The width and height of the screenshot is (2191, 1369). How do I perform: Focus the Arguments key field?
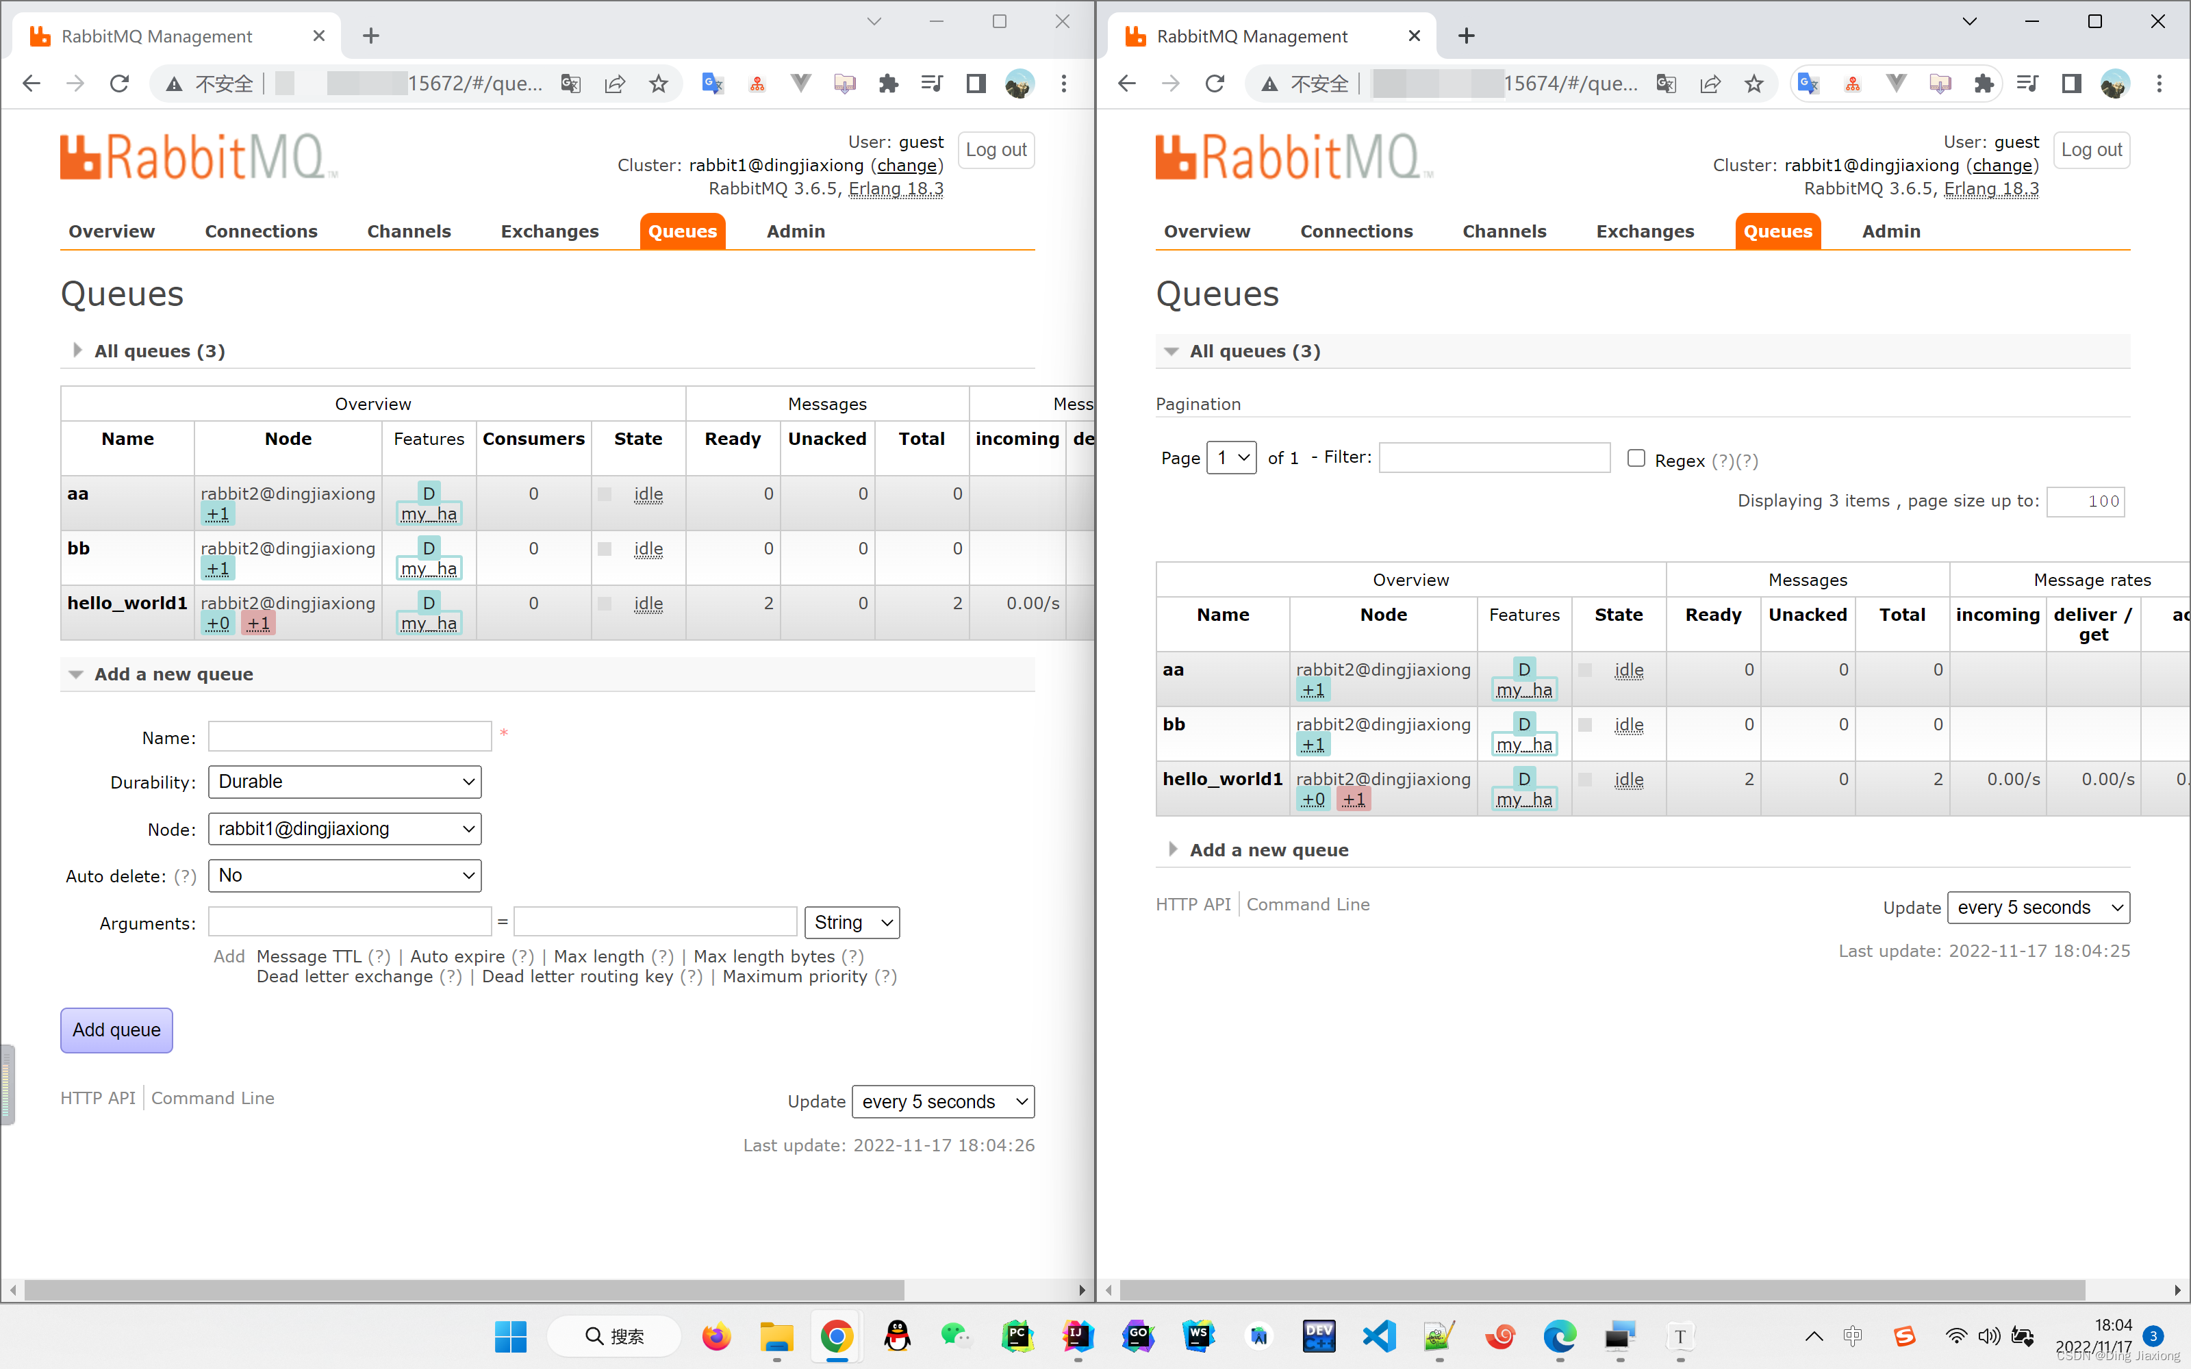(x=351, y=922)
